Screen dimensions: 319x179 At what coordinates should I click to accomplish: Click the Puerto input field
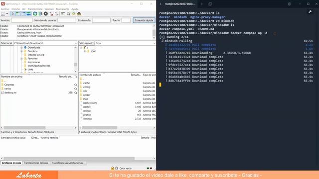pos(126,20)
